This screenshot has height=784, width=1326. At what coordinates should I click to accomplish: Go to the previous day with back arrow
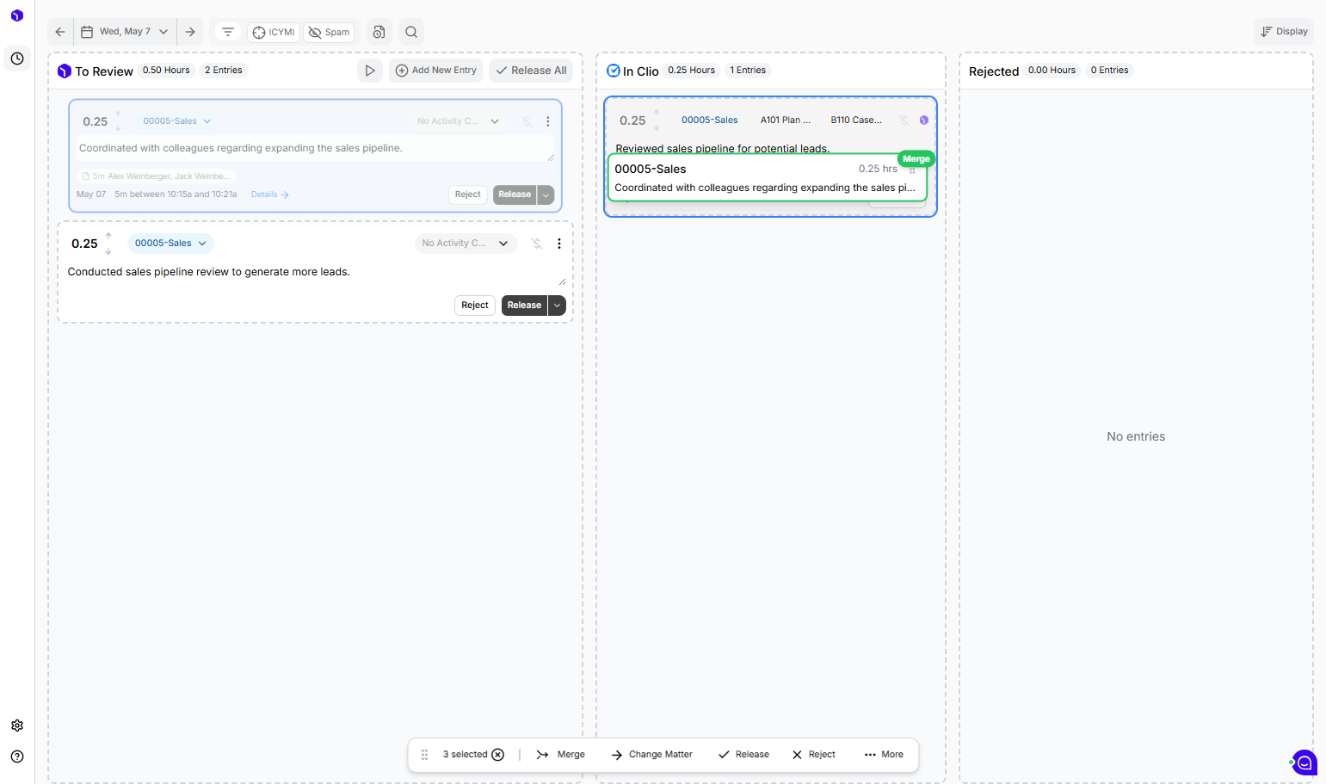point(60,32)
